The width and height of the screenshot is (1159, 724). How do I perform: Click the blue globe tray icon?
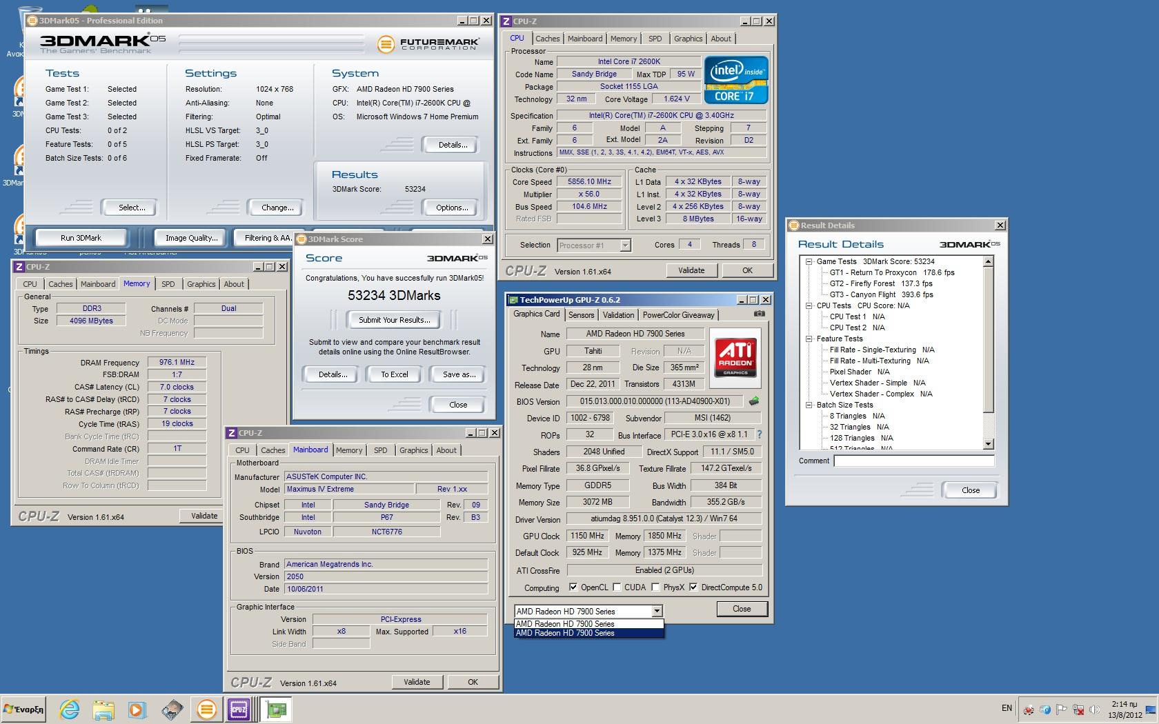[x=1044, y=710]
